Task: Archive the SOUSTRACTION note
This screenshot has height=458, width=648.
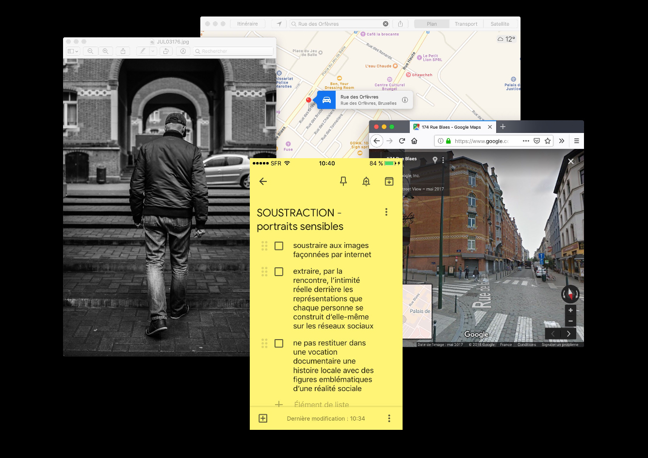Action: [389, 181]
